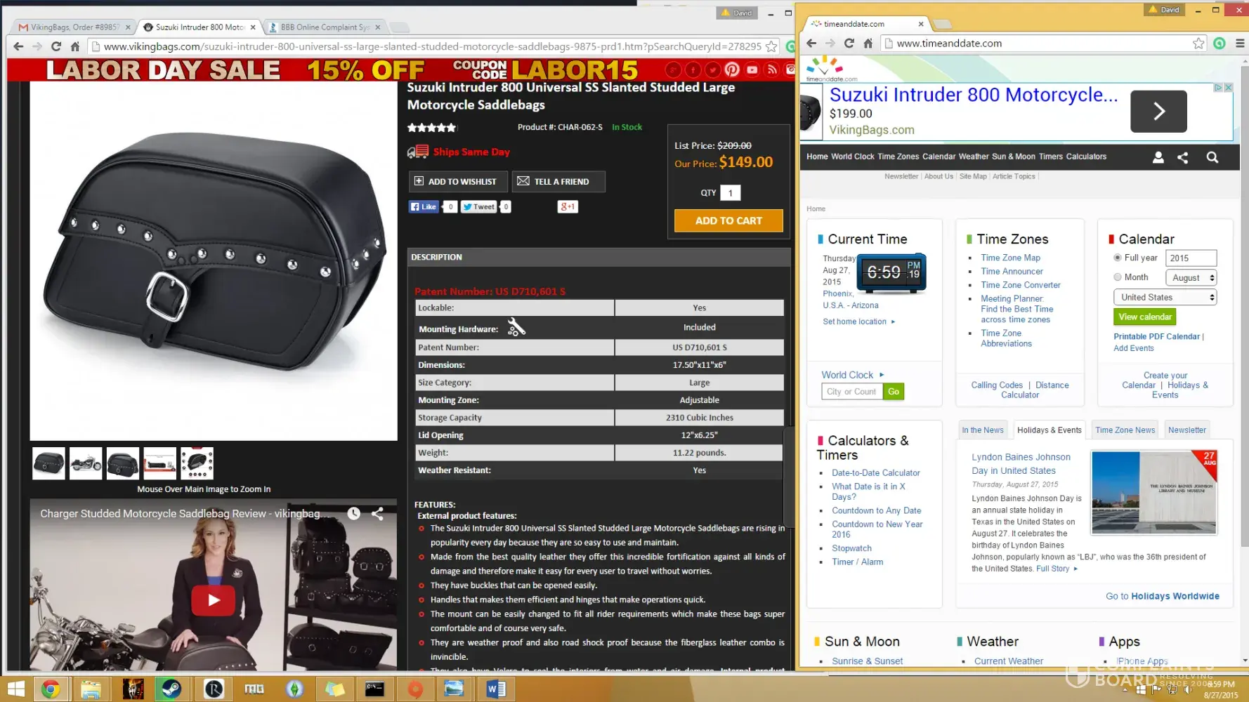Share the saddlebag review video
This screenshot has width=1249, height=702.
click(377, 514)
